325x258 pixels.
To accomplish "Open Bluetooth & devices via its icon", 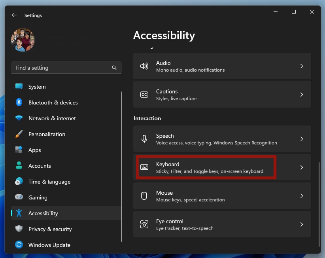I will point(21,102).
